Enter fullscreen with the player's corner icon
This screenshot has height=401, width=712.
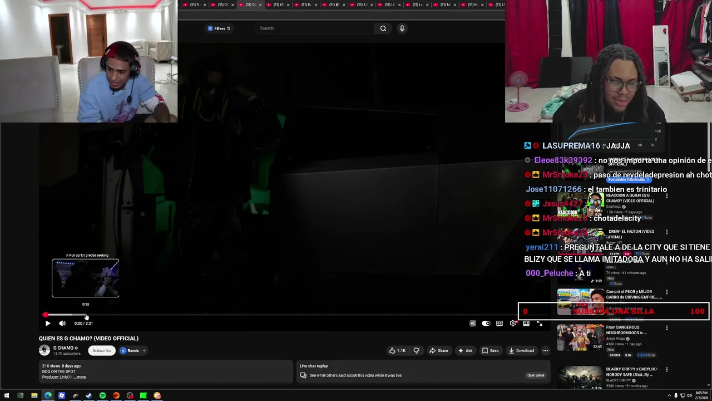coord(540,323)
